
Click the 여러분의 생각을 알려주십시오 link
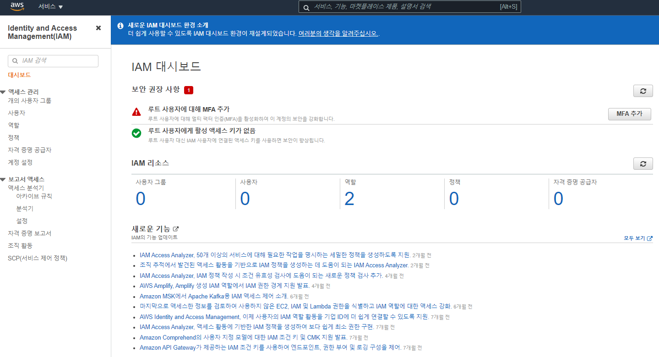click(x=338, y=33)
